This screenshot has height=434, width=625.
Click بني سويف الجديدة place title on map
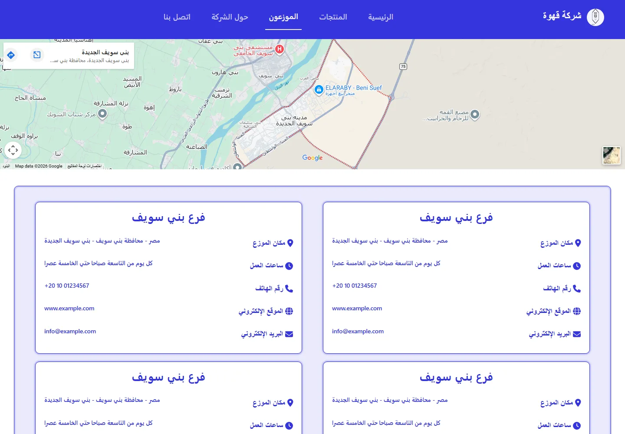(x=105, y=52)
